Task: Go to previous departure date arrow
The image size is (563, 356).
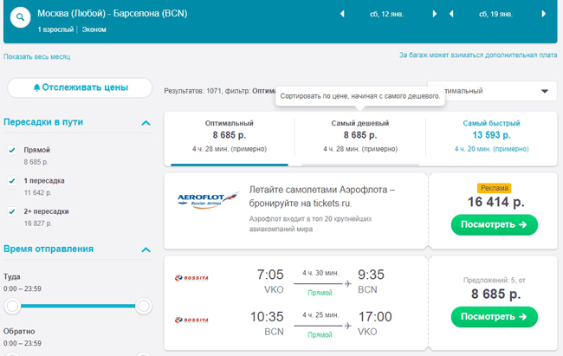Action: pos(342,14)
